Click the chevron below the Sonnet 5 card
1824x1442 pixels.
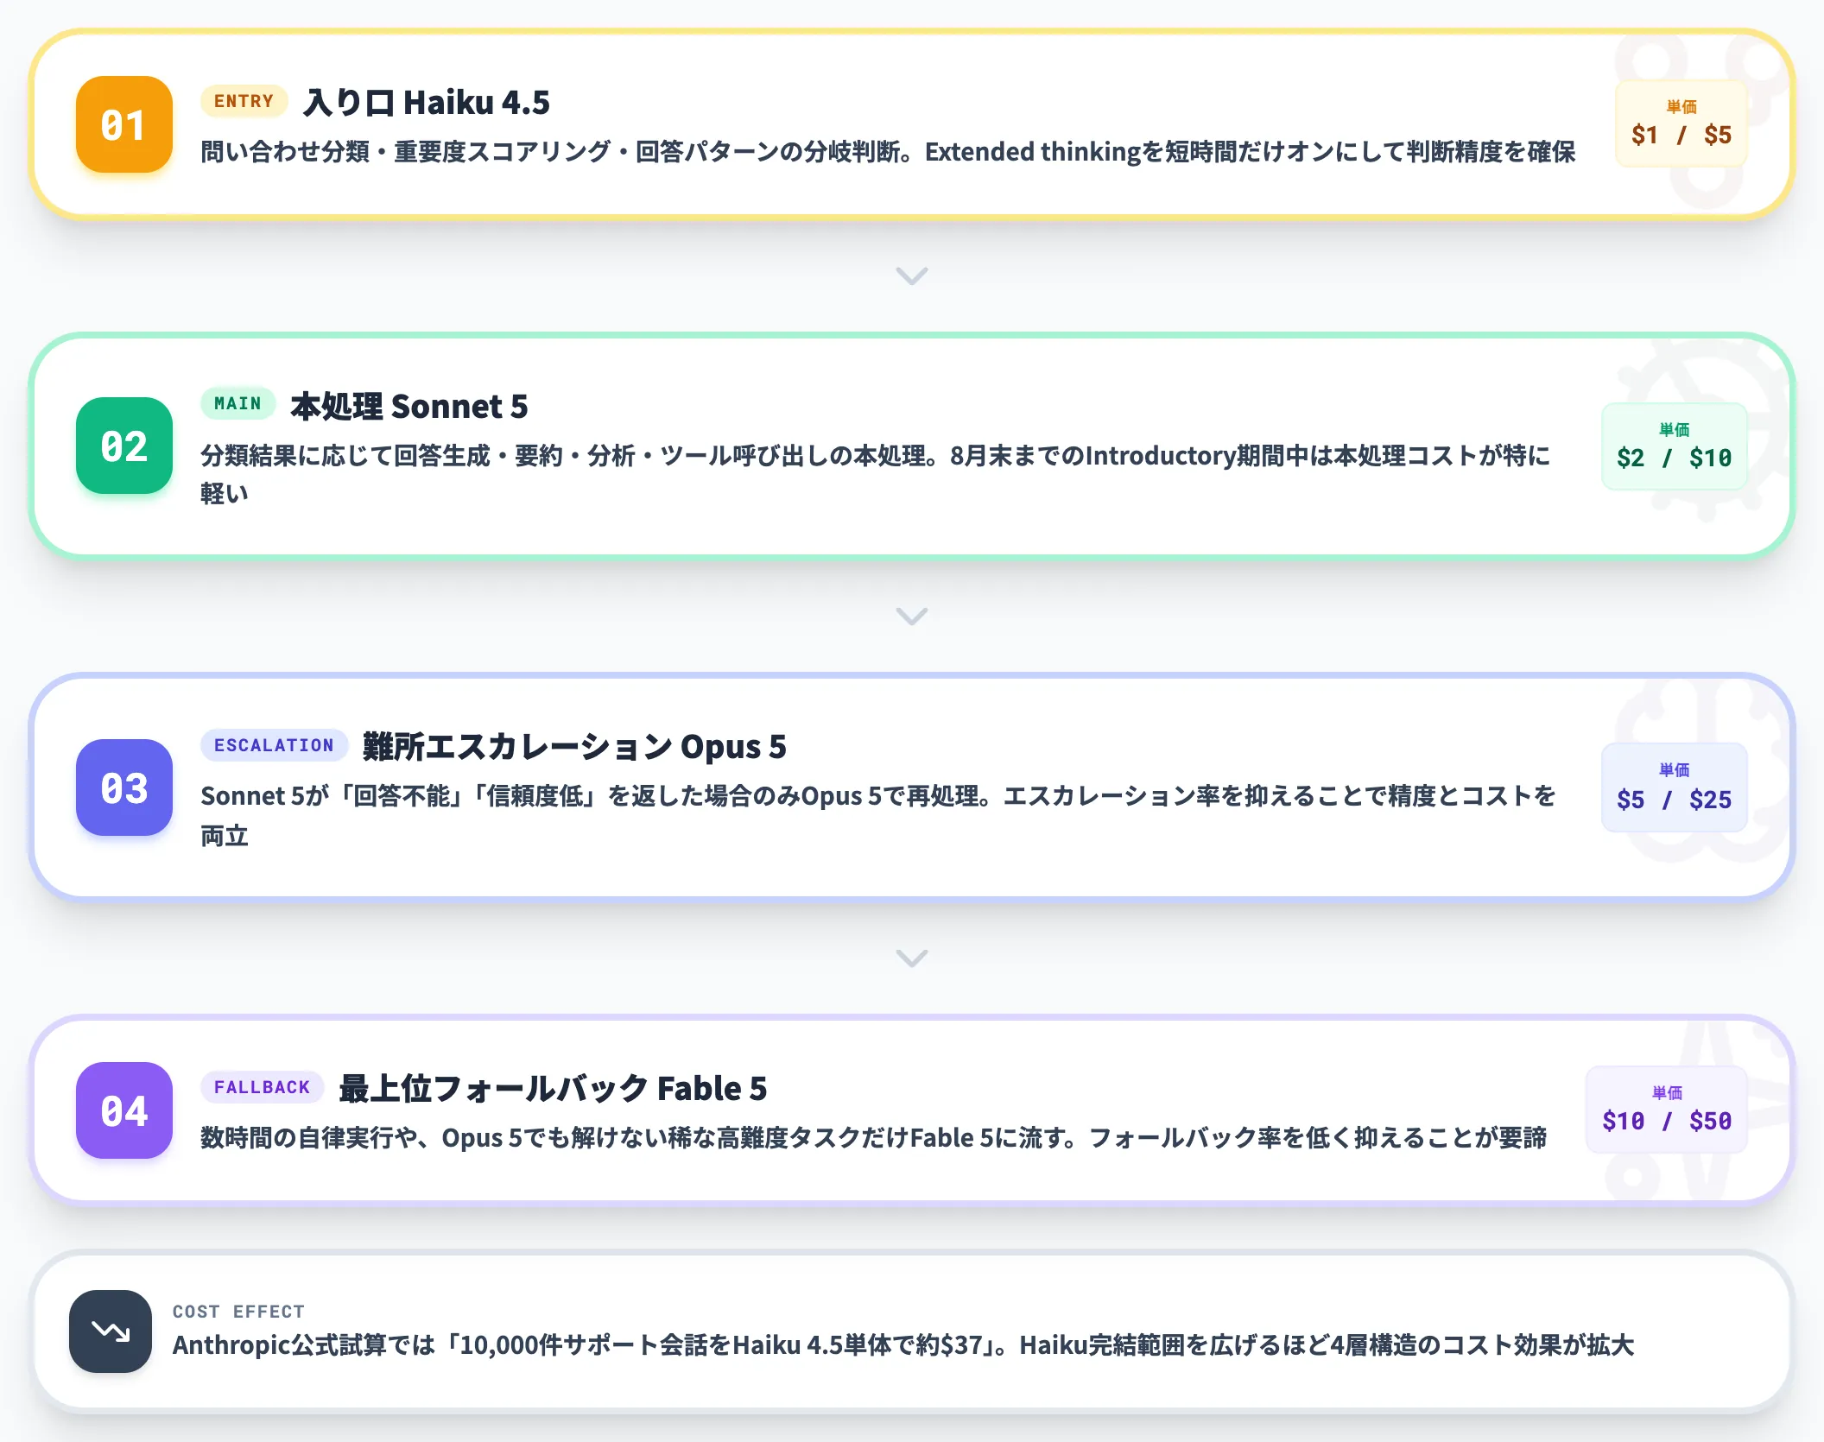coord(912,616)
